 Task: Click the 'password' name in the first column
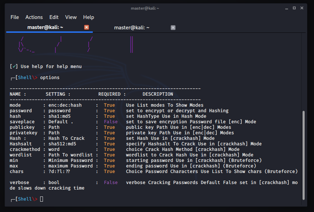(21, 111)
